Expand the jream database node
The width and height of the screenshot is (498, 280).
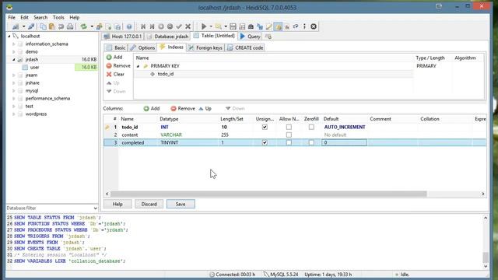[14, 75]
